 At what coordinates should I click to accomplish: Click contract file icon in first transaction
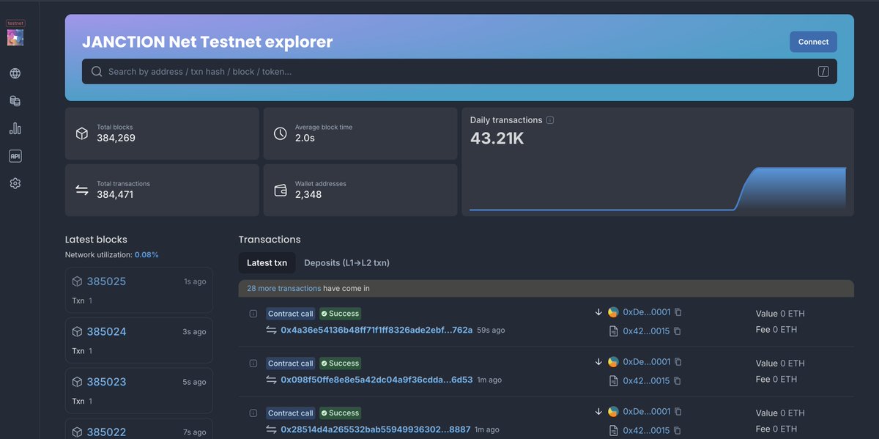(614, 331)
